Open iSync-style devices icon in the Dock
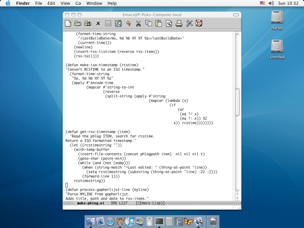Viewport: 304px width, 228px height. [x=140, y=221]
